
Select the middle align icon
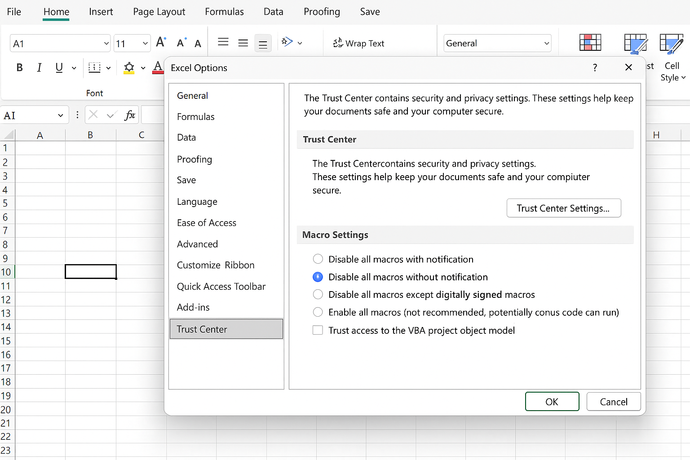coord(243,43)
